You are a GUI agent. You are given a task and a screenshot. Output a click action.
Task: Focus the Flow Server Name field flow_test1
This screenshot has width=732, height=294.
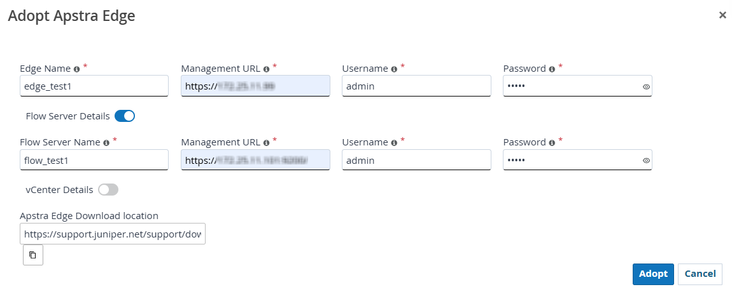point(94,161)
